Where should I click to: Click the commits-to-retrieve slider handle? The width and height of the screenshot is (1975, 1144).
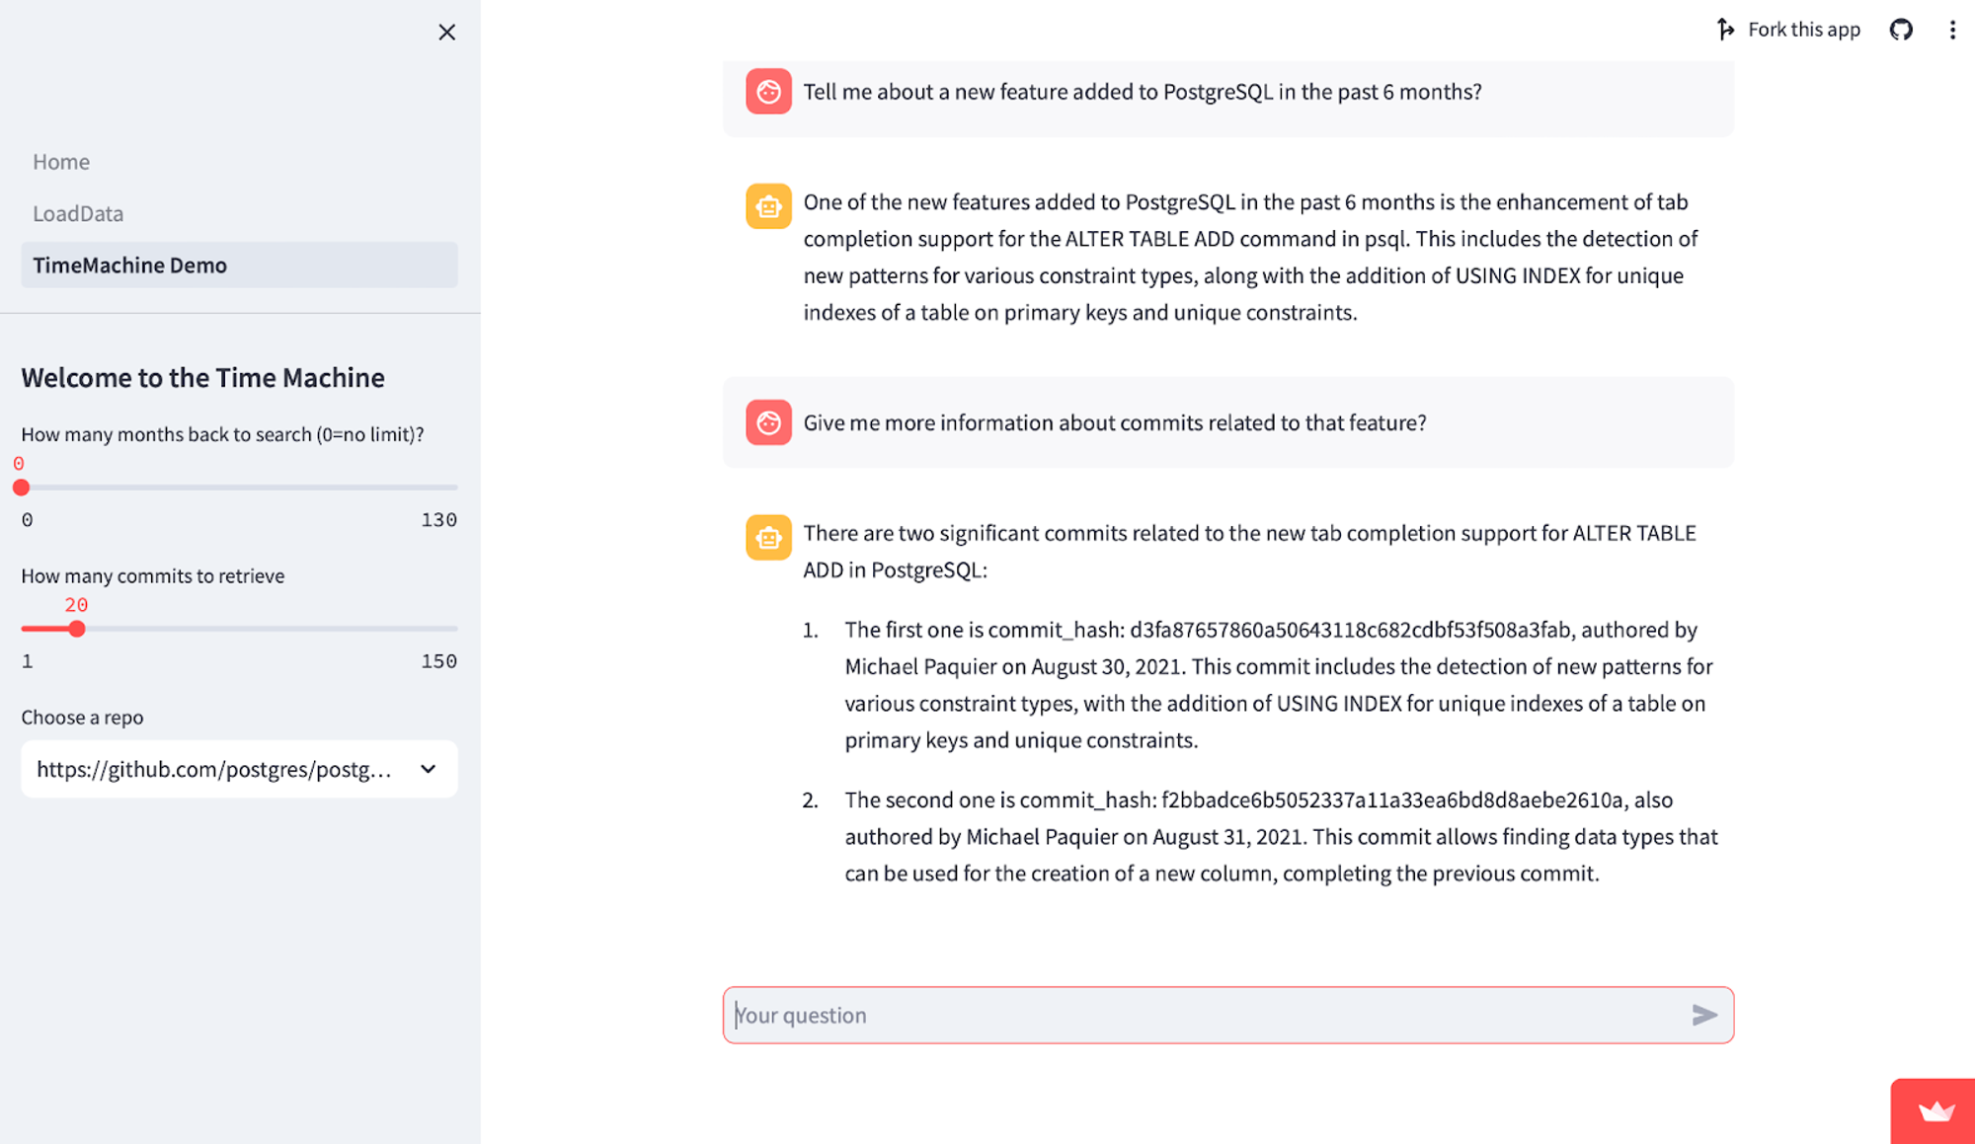pos(76,628)
